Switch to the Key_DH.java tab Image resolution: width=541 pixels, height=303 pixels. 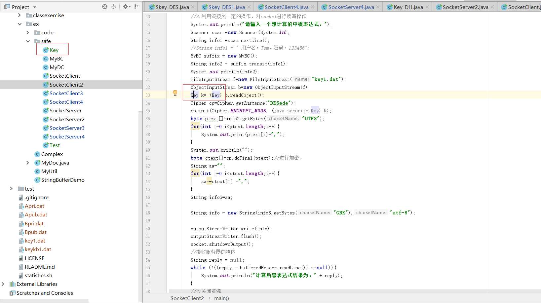point(408,7)
